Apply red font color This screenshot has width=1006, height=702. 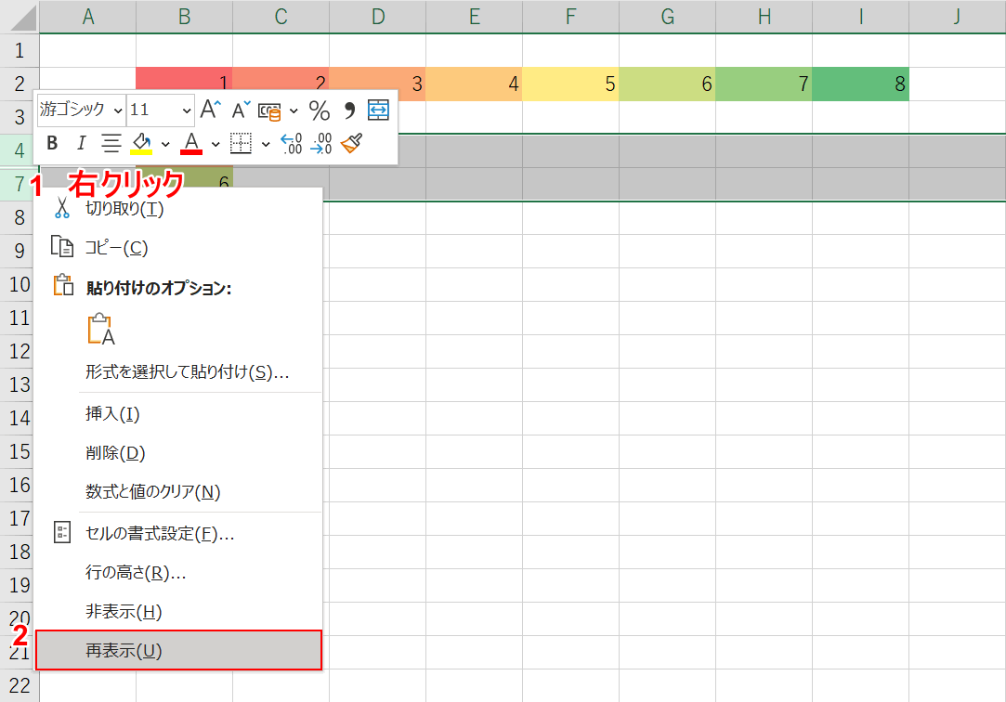[x=191, y=143]
